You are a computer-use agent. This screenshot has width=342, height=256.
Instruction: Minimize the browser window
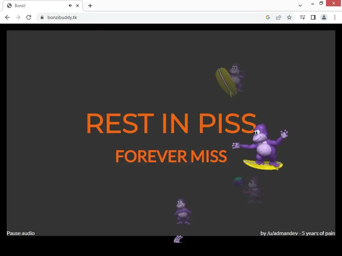313,3
